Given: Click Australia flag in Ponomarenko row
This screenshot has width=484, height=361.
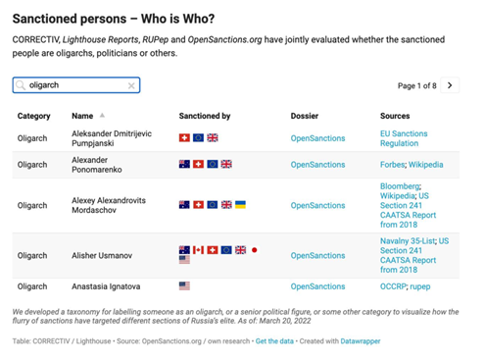Looking at the screenshot, I should 184,164.
